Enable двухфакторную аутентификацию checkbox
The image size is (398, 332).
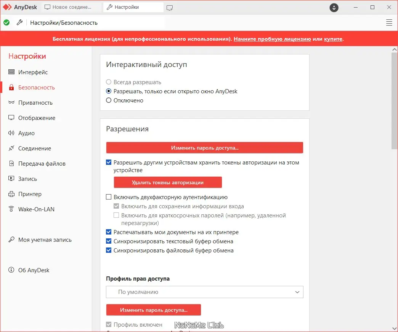point(109,197)
